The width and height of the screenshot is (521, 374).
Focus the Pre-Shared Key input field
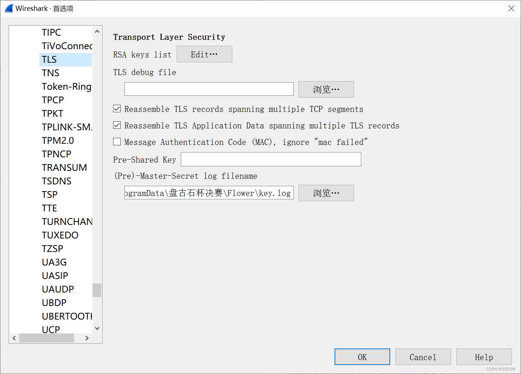(271, 159)
